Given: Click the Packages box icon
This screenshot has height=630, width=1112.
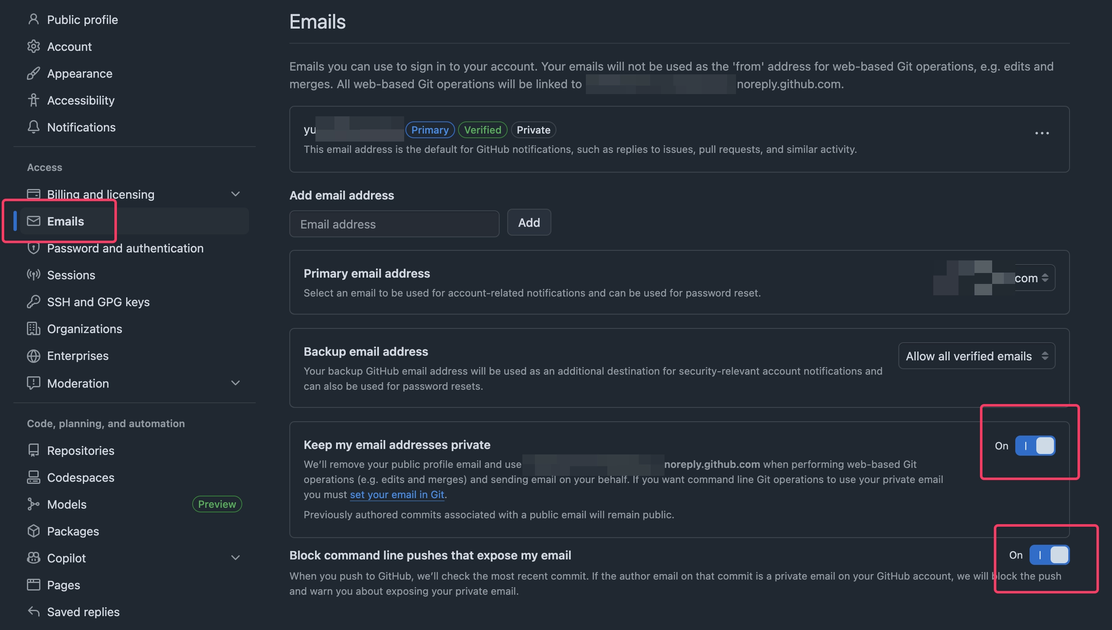Looking at the screenshot, I should coord(33,531).
